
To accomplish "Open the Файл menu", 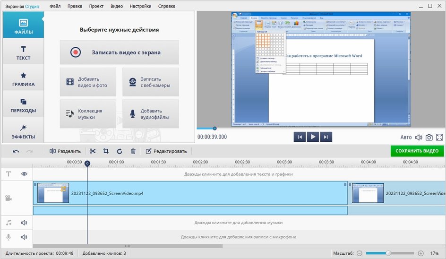I will coord(55,6).
